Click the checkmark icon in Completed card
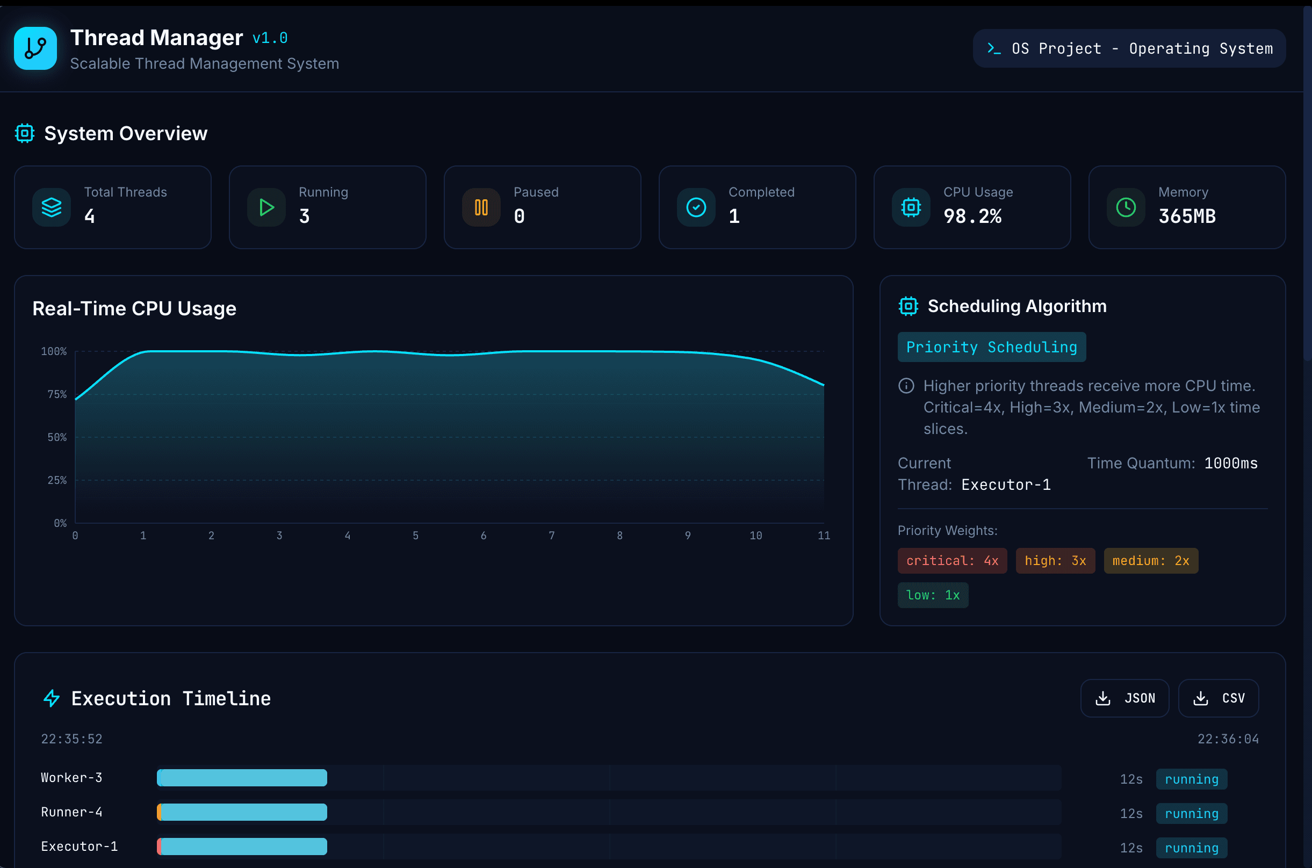Image resolution: width=1312 pixels, height=868 pixels. click(696, 207)
